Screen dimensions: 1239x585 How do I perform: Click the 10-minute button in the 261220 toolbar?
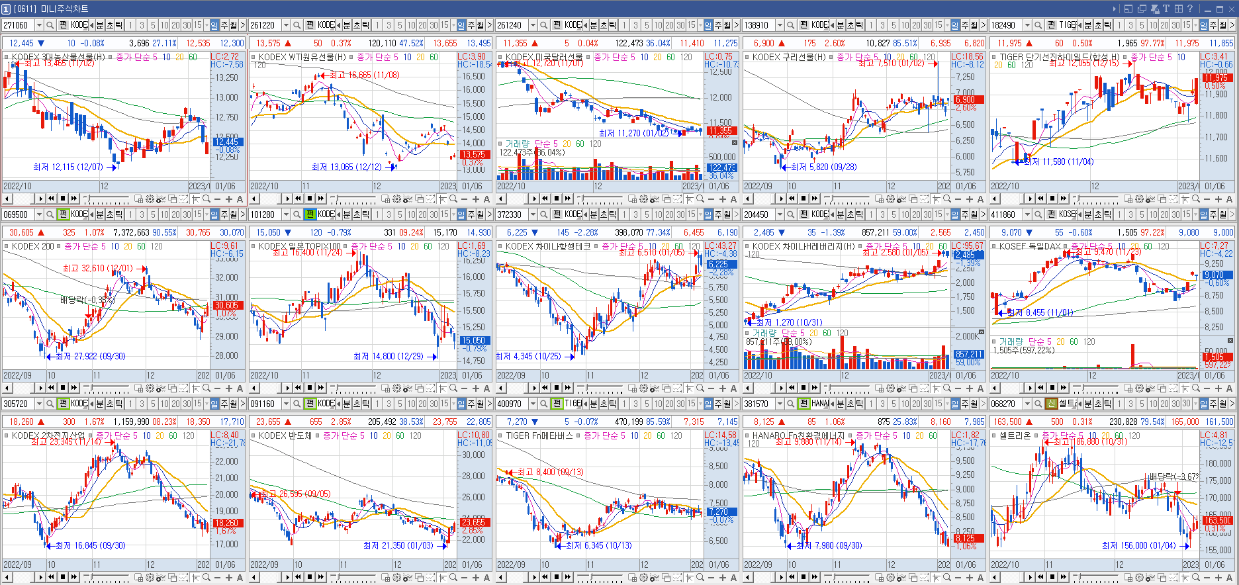pyautogui.click(x=411, y=25)
